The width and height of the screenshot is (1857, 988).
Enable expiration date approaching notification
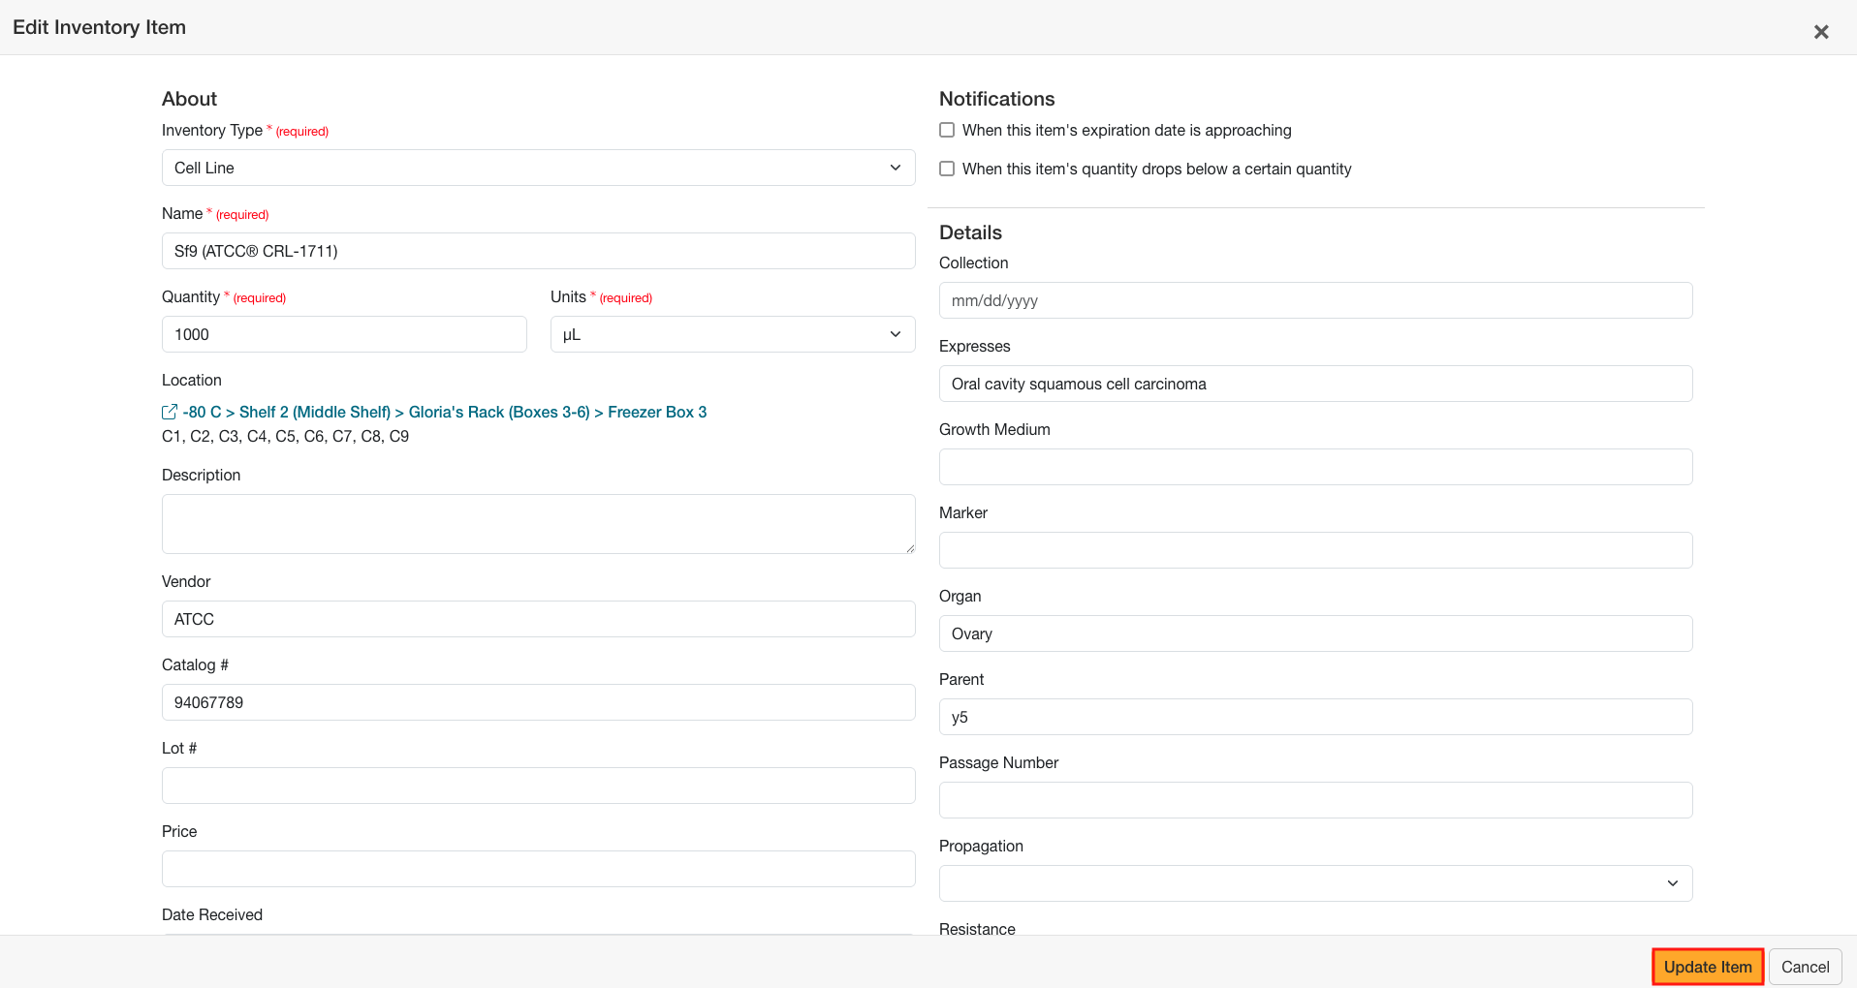click(x=947, y=130)
